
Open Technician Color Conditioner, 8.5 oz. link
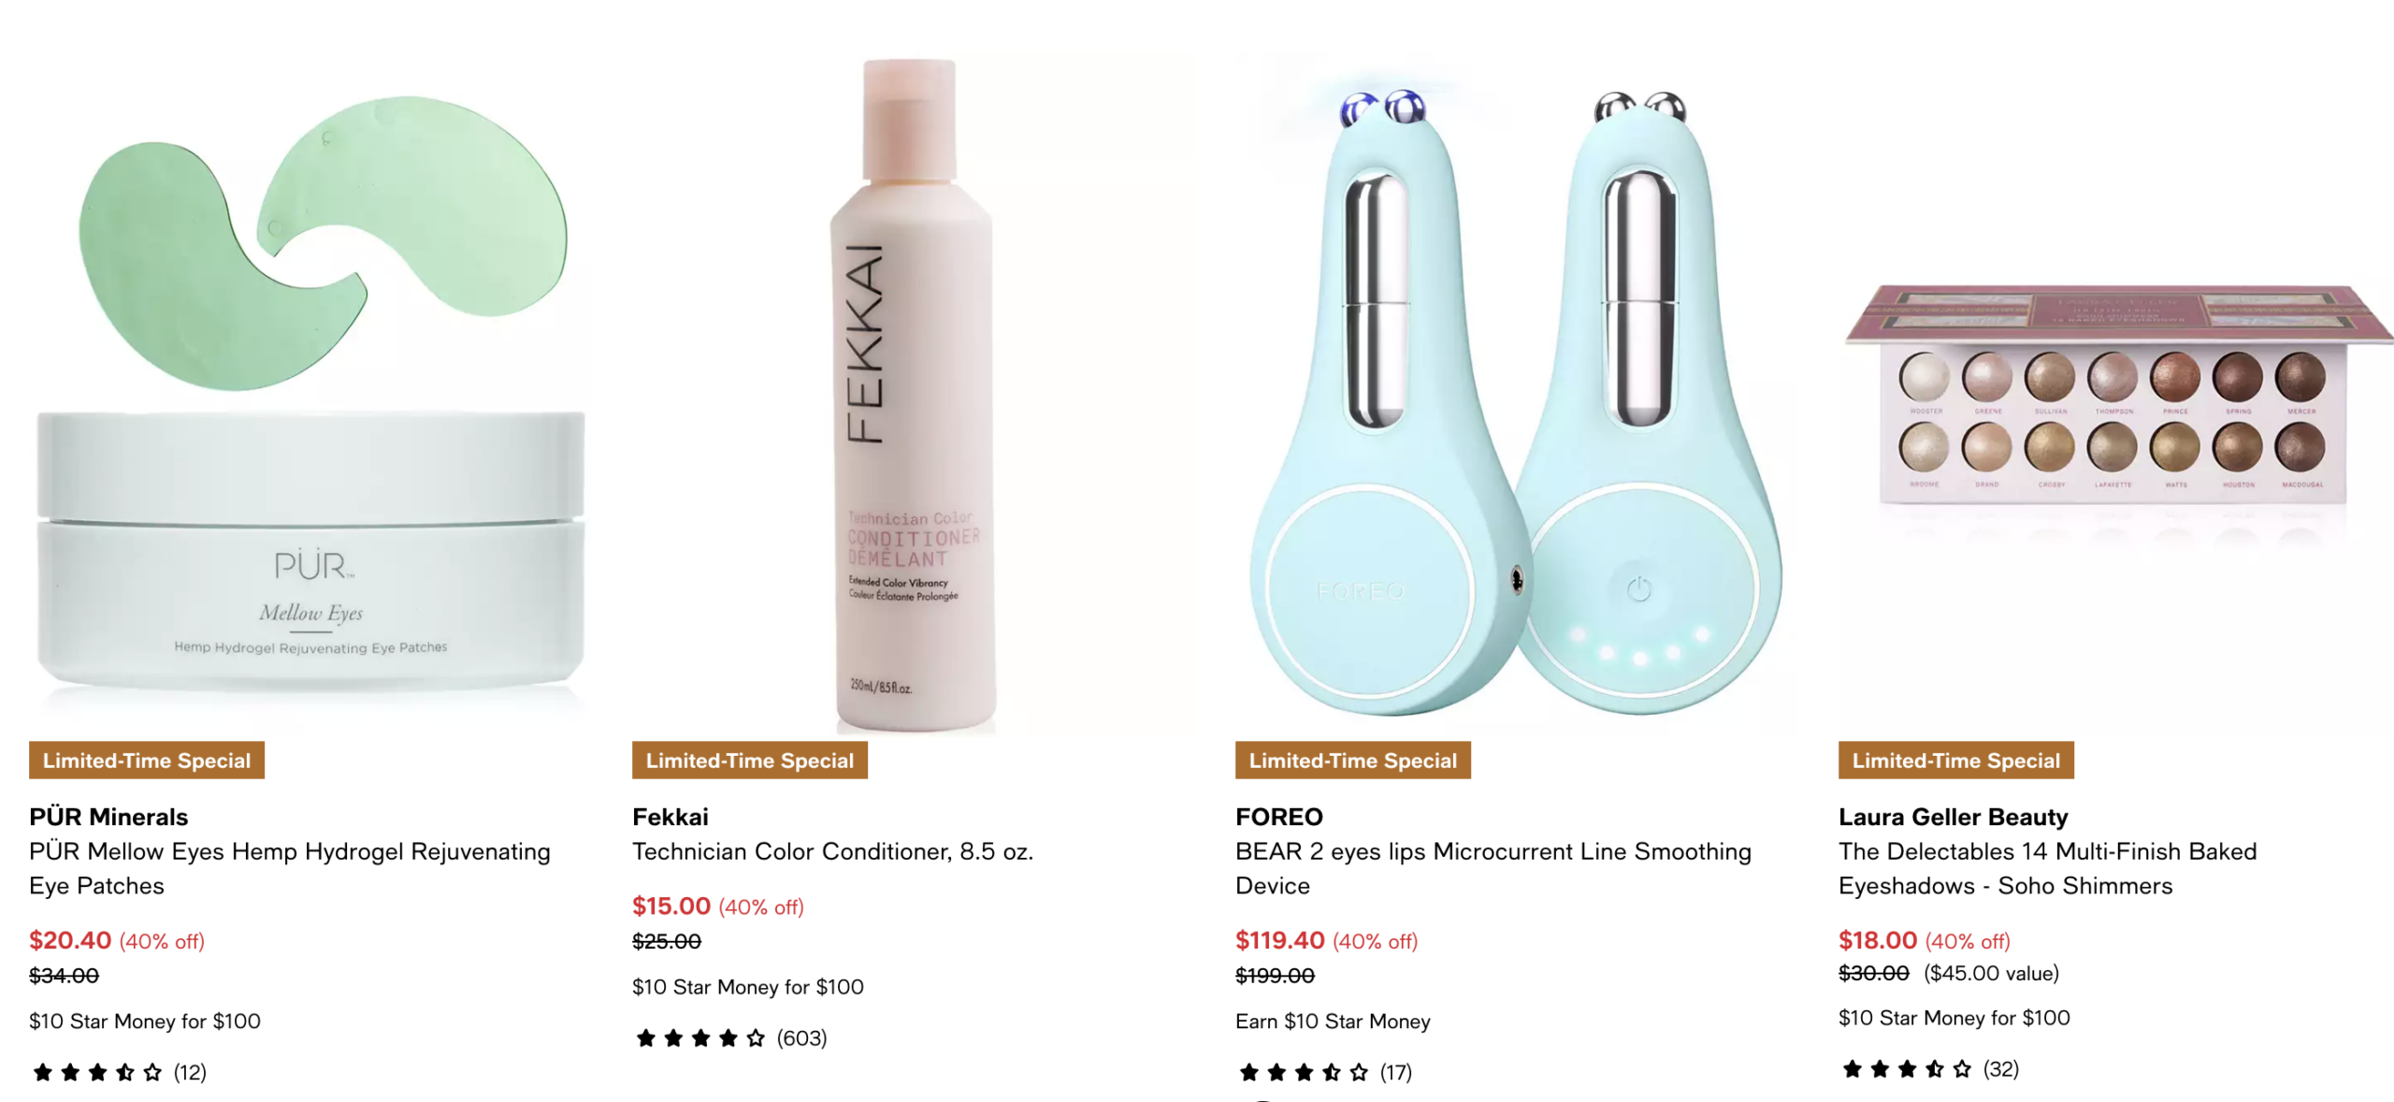832,851
